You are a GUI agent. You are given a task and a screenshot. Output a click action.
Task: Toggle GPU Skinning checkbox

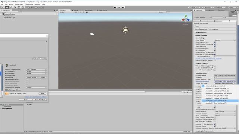click(x=215, y=50)
